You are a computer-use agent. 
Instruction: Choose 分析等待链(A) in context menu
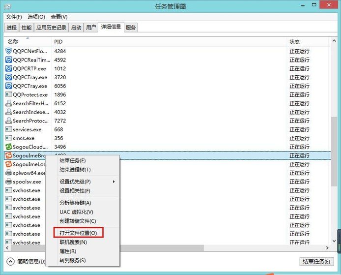point(75,203)
